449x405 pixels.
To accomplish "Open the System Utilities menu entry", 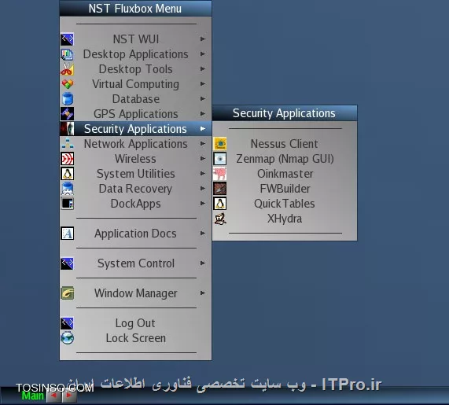I will [136, 174].
